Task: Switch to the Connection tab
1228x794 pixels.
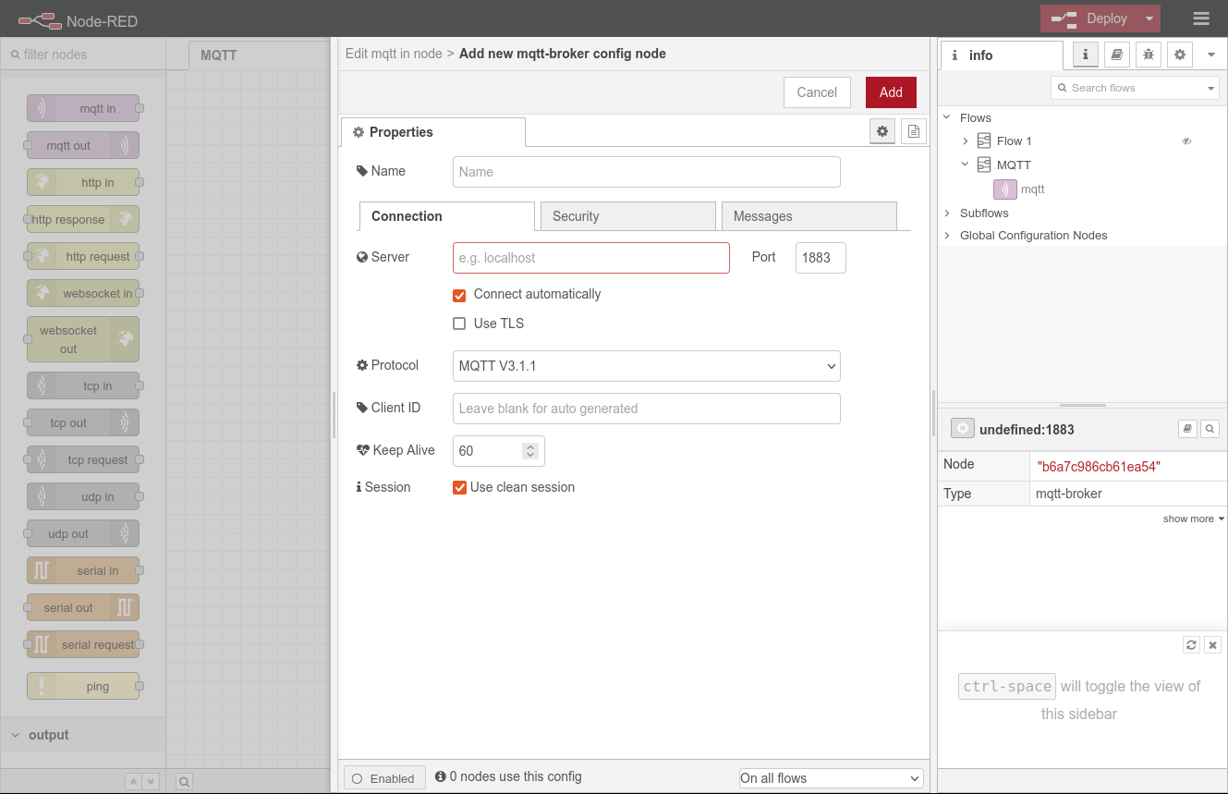Action: point(447,216)
